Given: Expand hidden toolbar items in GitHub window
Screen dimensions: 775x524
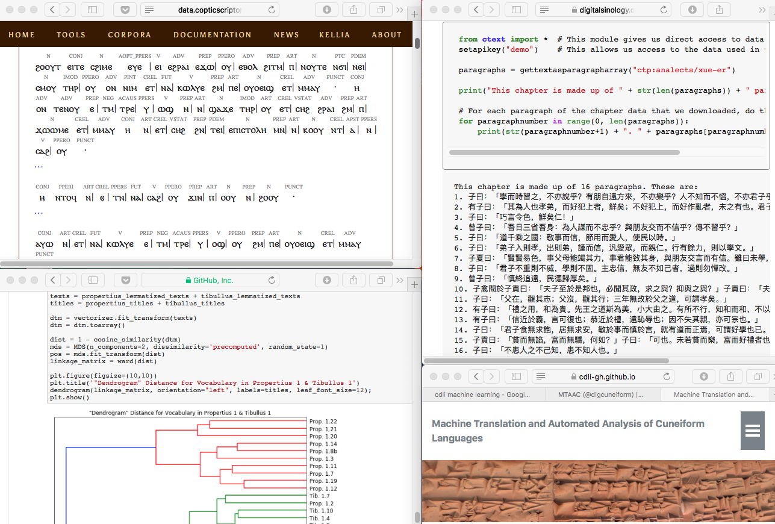Looking at the screenshot, I should [400, 280].
